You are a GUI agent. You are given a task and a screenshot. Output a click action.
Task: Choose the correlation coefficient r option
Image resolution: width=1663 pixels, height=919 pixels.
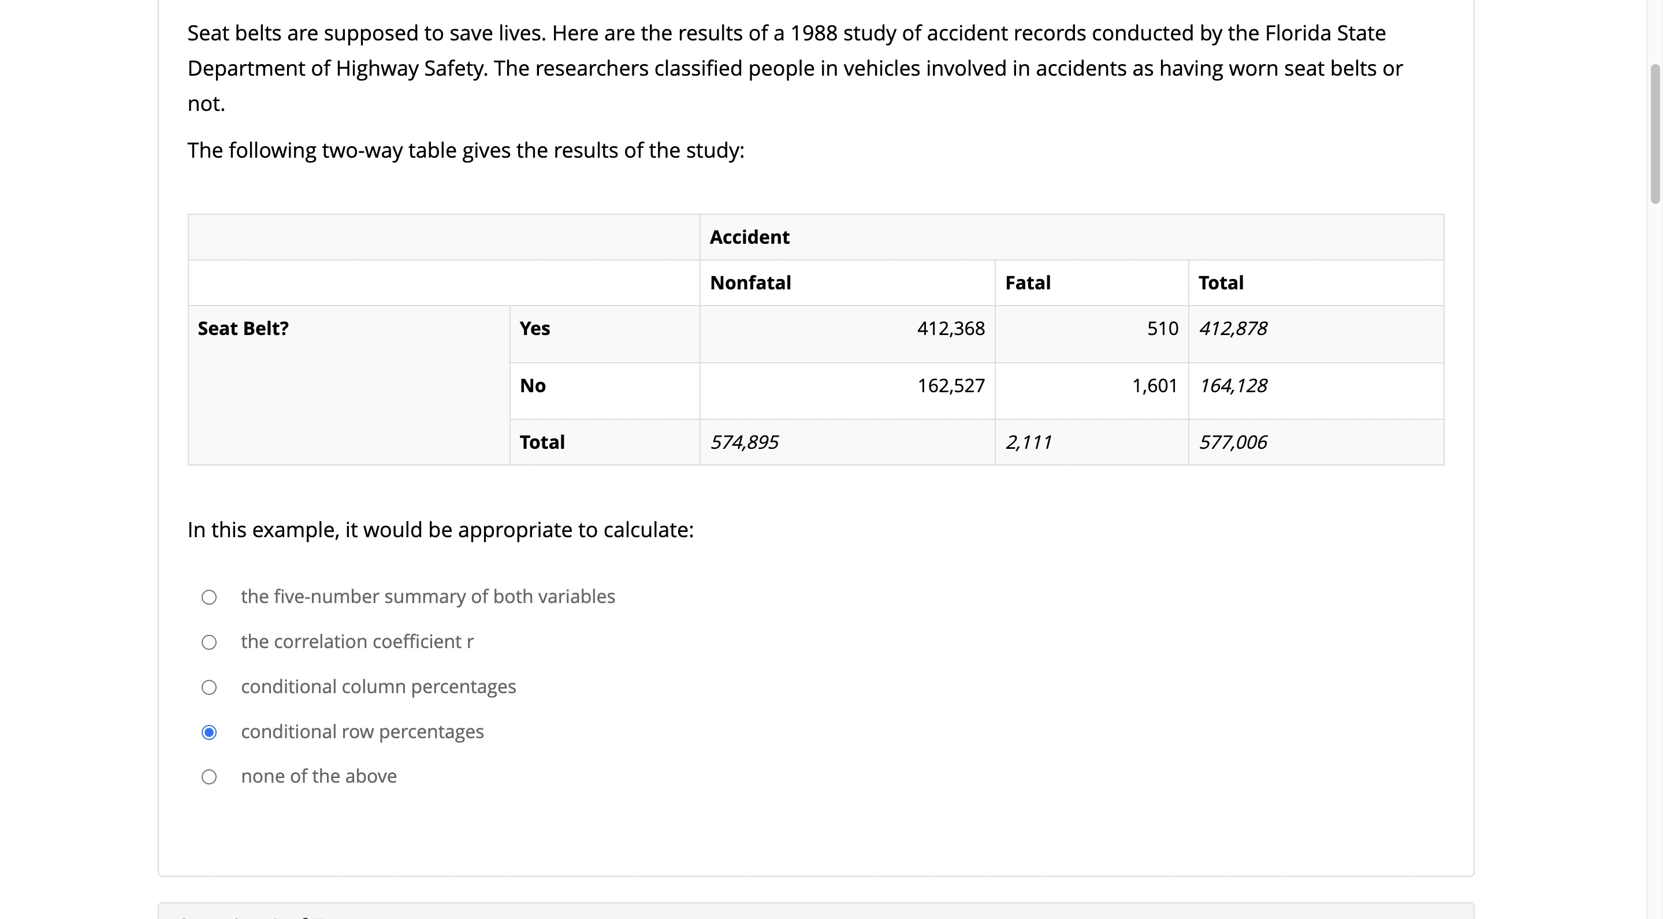[209, 642]
